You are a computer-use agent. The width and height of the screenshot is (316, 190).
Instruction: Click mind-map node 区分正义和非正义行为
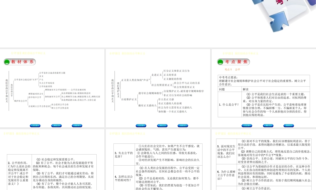(x=177, y=71)
